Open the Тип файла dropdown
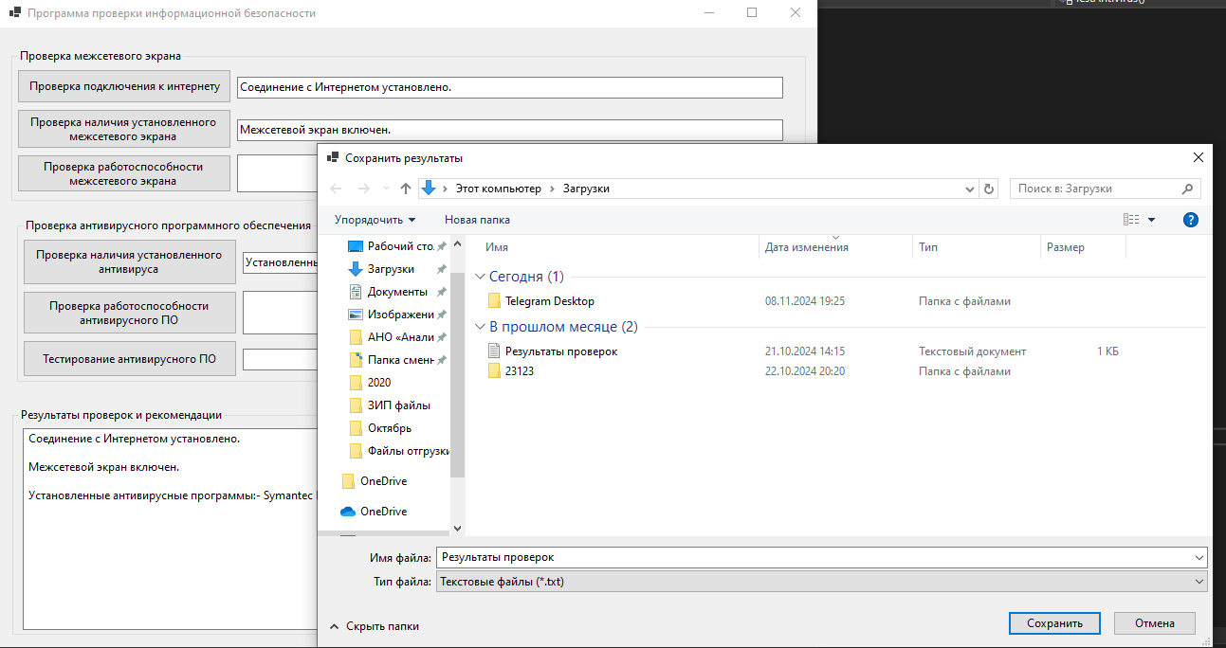This screenshot has width=1226, height=648. click(x=821, y=581)
